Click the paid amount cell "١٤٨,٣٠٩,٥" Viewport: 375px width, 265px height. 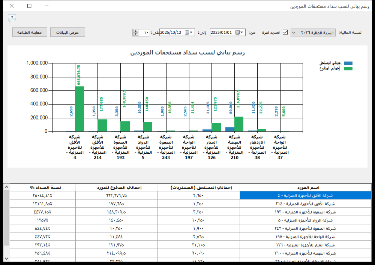[x=117, y=212]
